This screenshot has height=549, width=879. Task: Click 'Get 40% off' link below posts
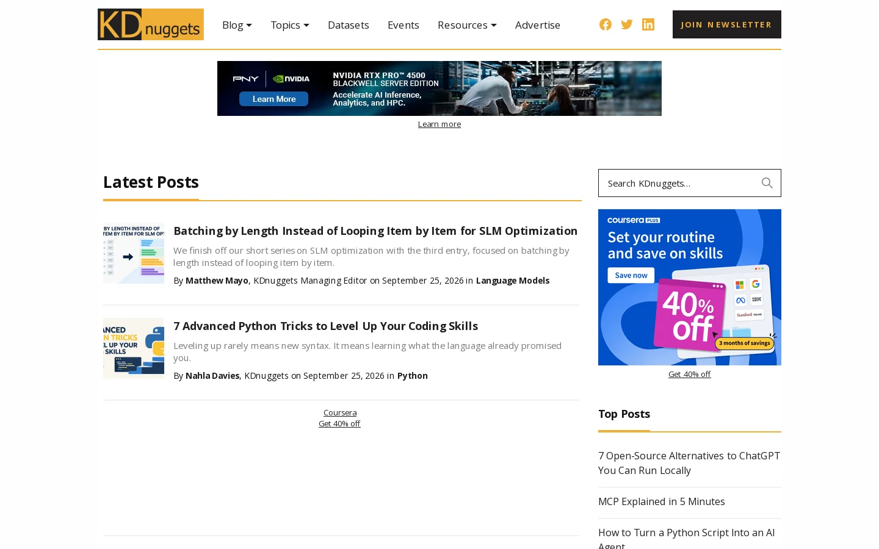coord(339,424)
